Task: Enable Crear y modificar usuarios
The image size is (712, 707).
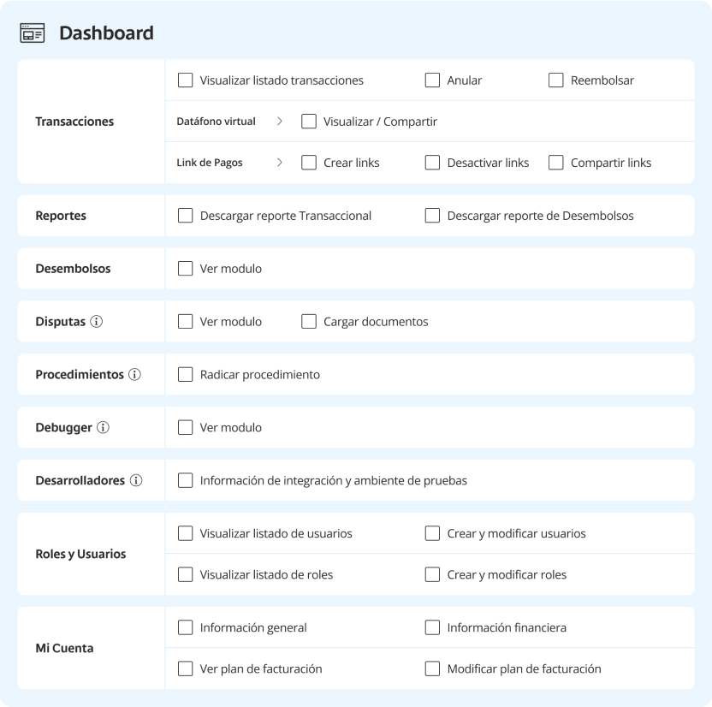Action: pyautogui.click(x=432, y=533)
